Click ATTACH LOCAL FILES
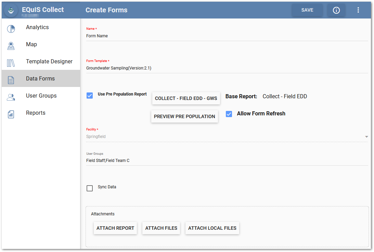 point(212,228)
